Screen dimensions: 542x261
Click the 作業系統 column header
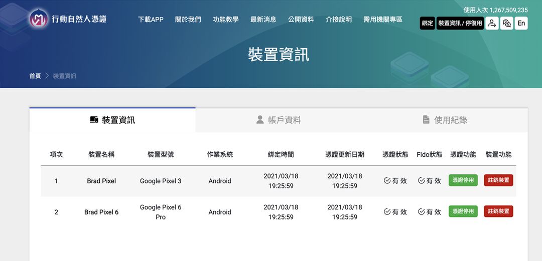220,155
